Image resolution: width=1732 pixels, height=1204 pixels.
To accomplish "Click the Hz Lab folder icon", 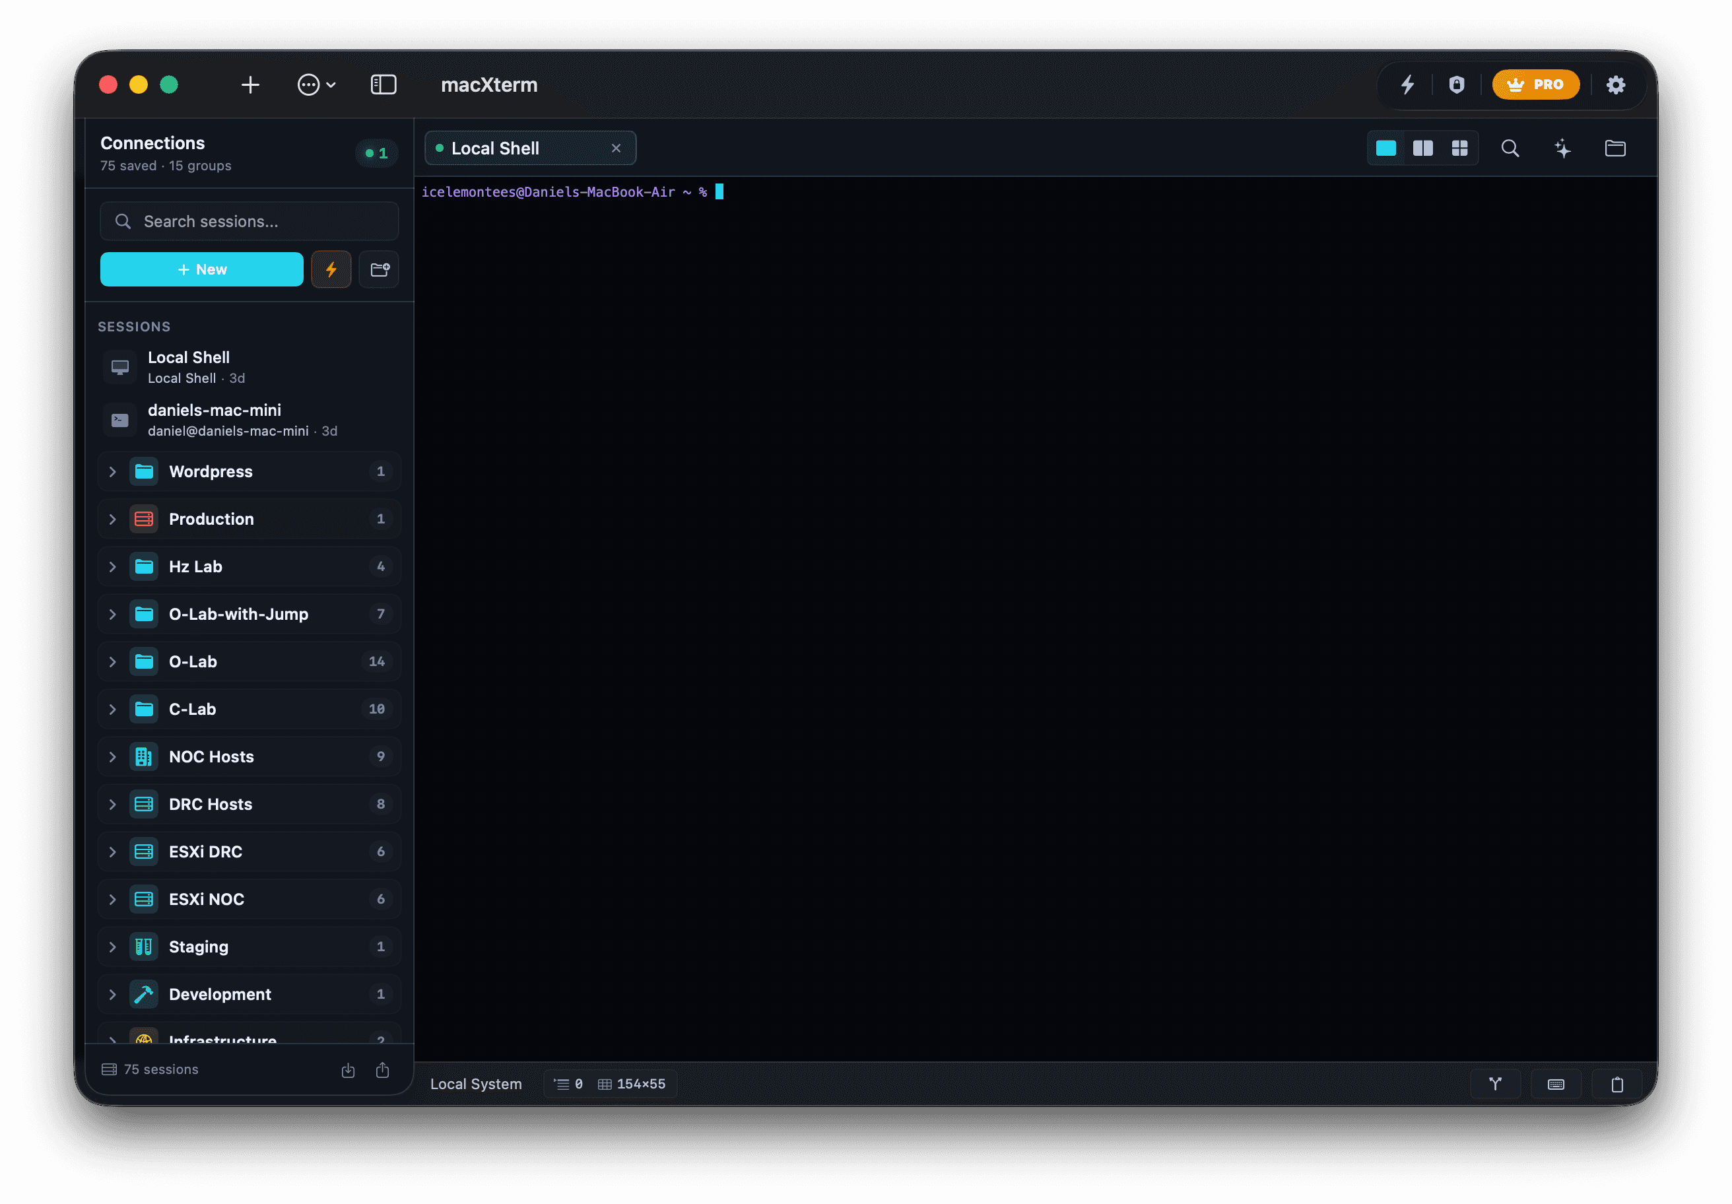I will 143,566.
